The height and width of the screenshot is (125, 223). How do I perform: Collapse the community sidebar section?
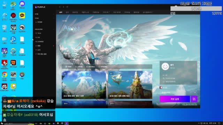point(53,29)
